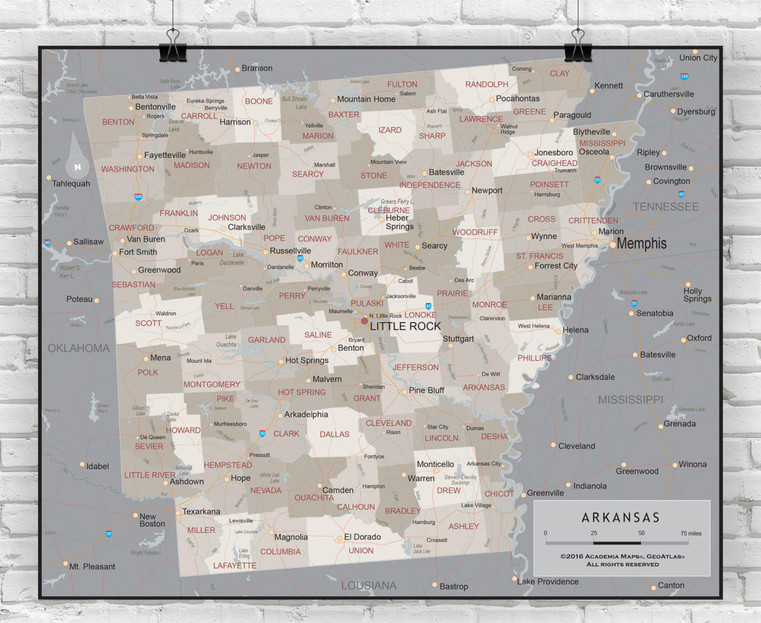Click the Conway city label
This screenshot has height=623, width=761.
(363, 273)
